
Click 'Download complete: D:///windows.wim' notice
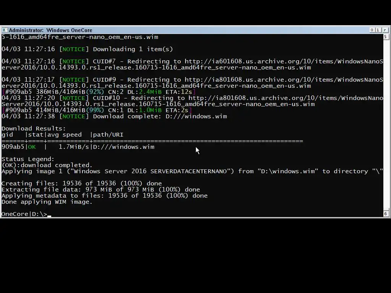click(x=160, y=116)
